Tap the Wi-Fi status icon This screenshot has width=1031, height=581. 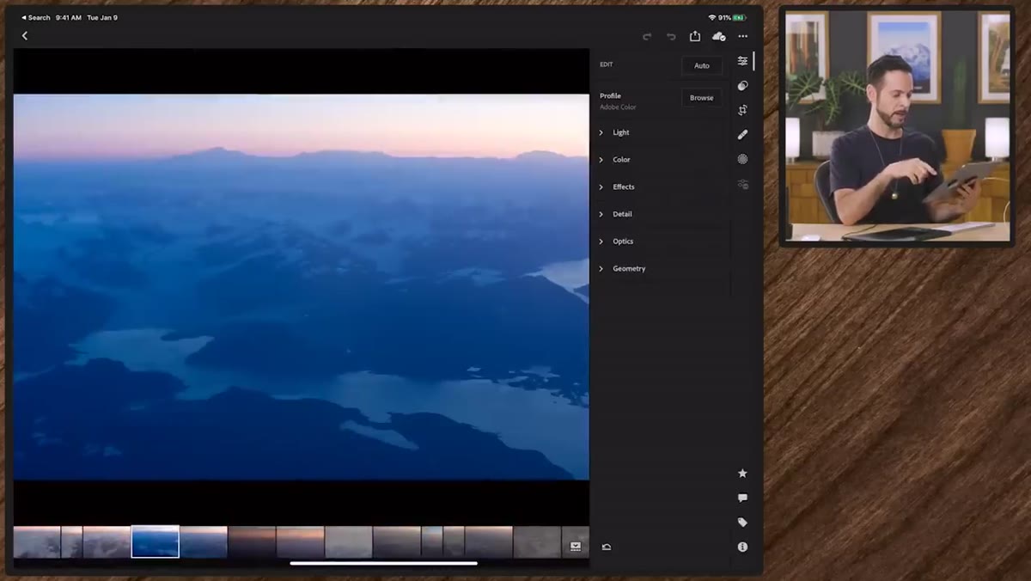coord(712,17)
